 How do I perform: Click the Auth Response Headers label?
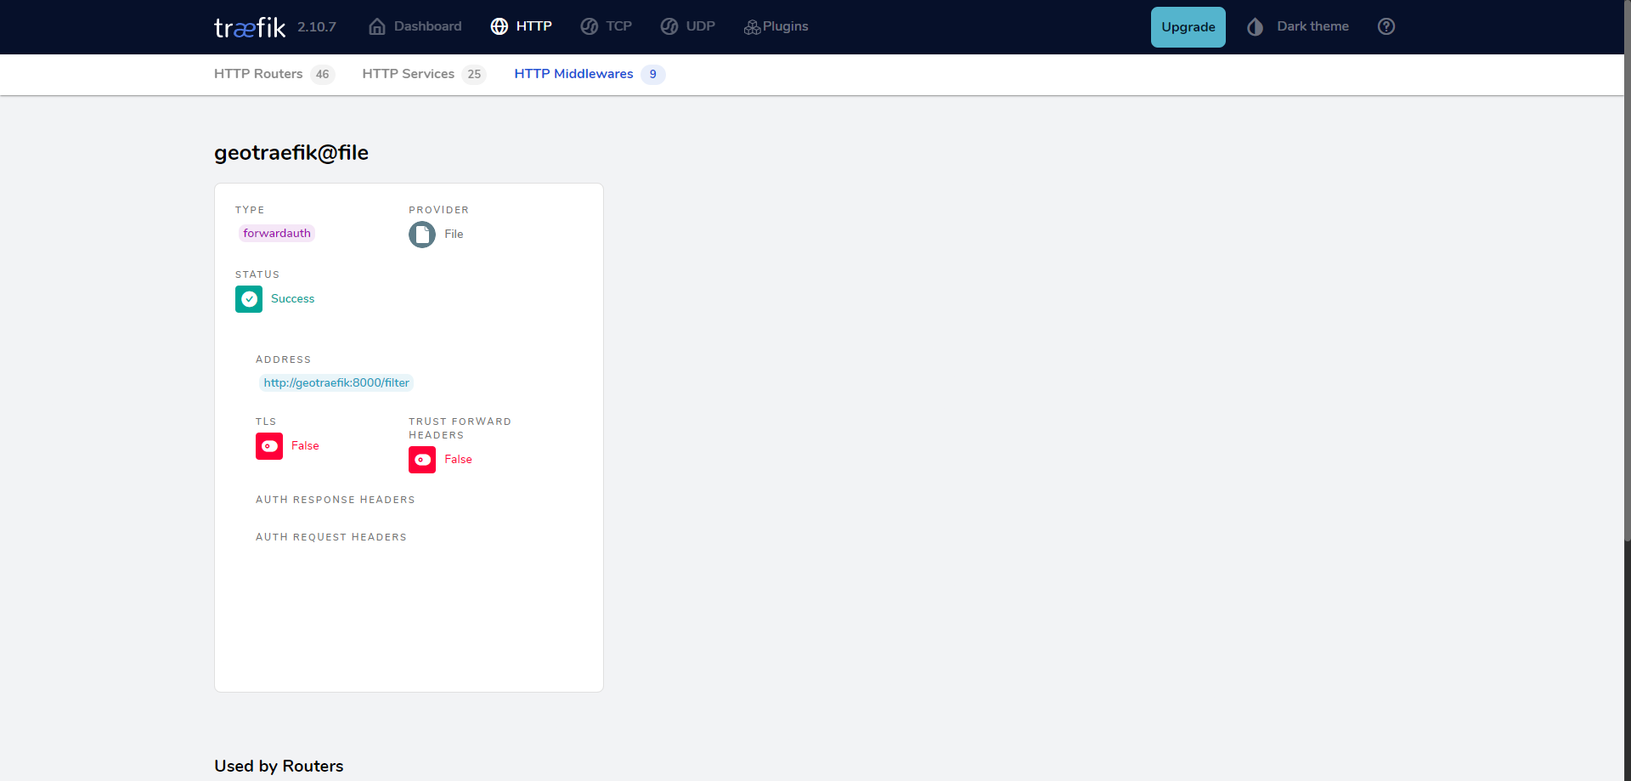pos(336,500)
